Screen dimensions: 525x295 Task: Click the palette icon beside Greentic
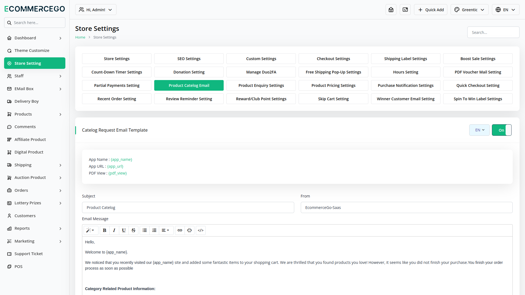(x=457, y=10)
